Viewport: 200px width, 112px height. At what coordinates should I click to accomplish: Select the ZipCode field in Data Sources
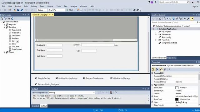(16, 47)
